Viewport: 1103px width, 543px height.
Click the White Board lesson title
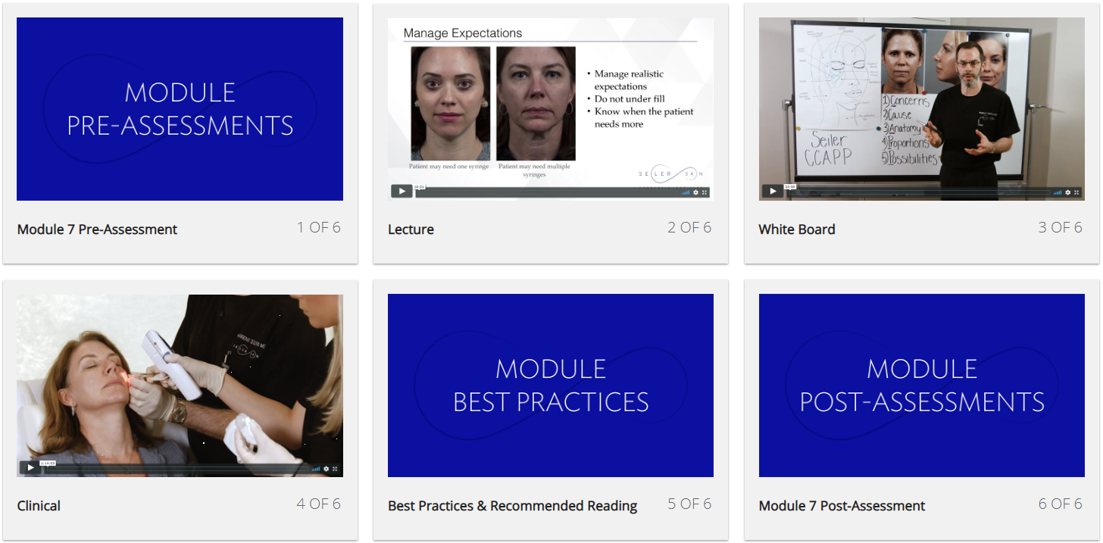(x=797, y=228)
